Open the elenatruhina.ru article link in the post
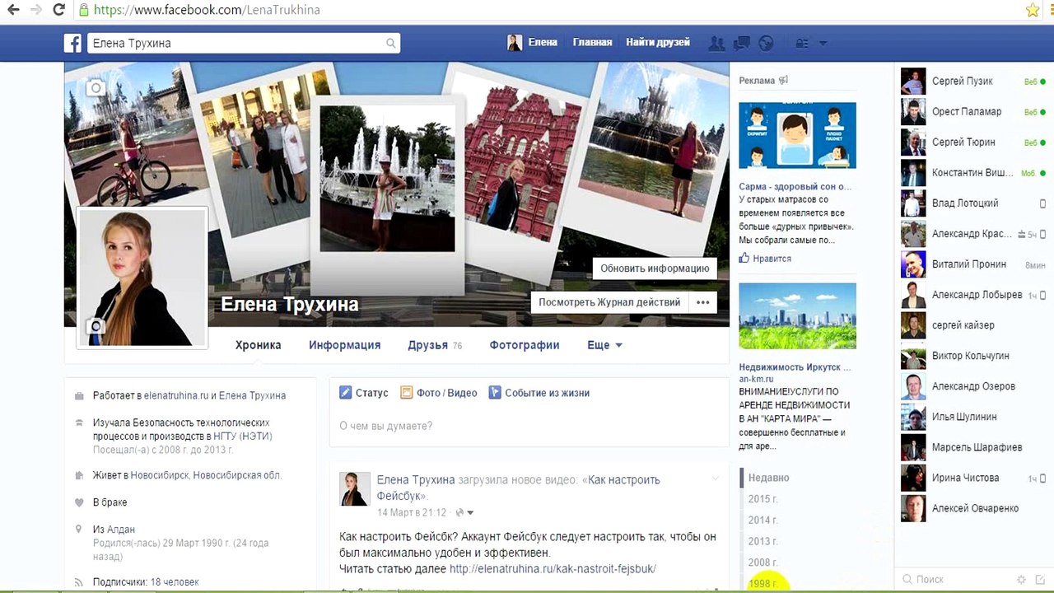1054x593 pixels. pyautogui.click(x=553, y=569)
